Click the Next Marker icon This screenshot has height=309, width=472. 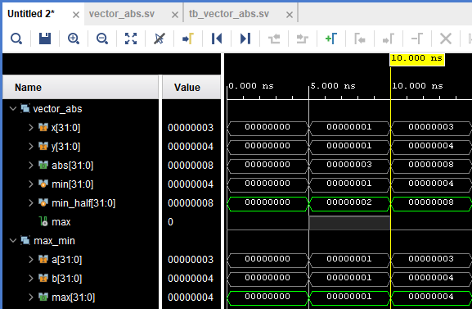coord(389,39)
